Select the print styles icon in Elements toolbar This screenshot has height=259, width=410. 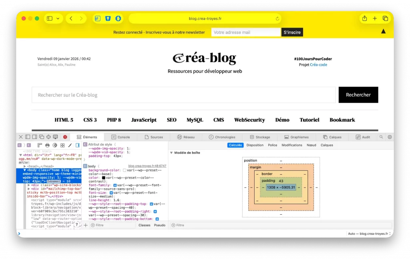point(47,145)
